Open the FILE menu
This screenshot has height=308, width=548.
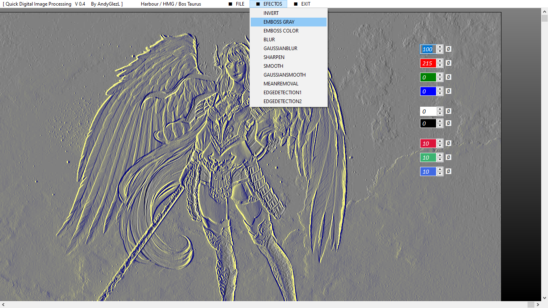pos(236,4)
